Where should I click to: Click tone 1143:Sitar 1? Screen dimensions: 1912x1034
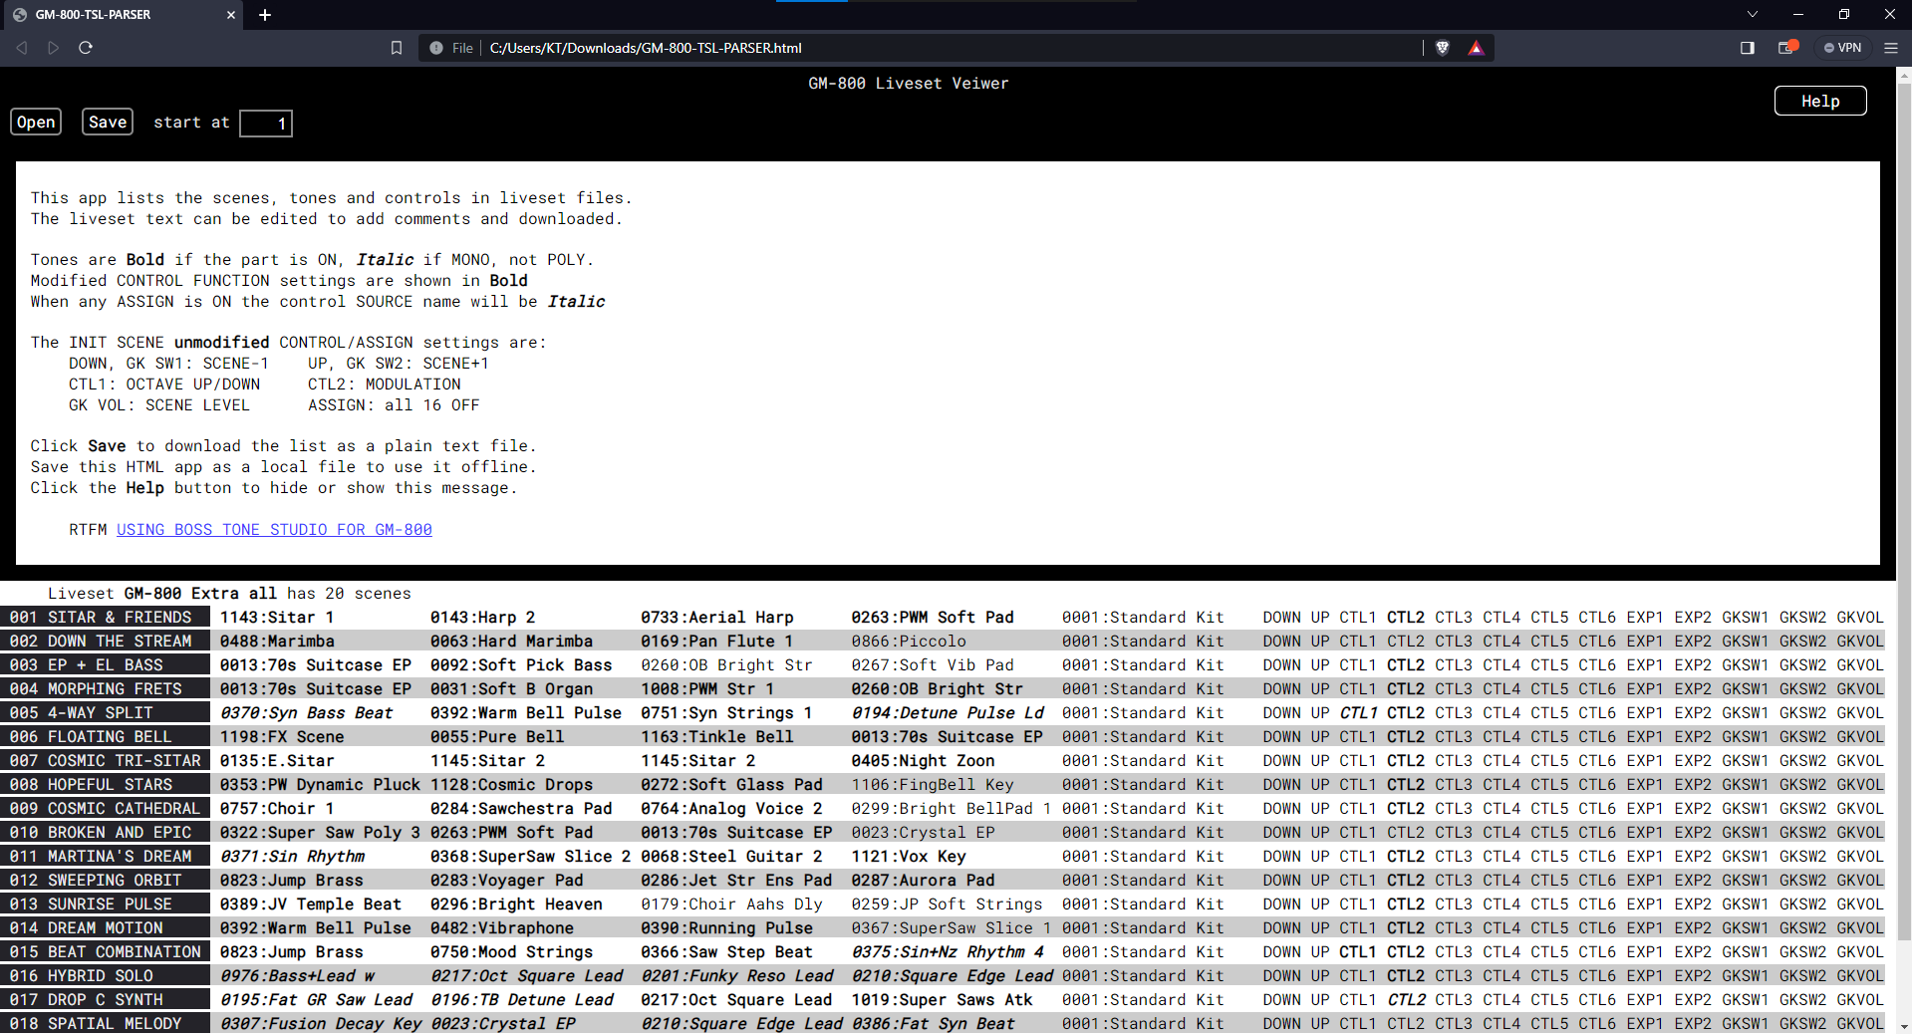click(277, 618)
